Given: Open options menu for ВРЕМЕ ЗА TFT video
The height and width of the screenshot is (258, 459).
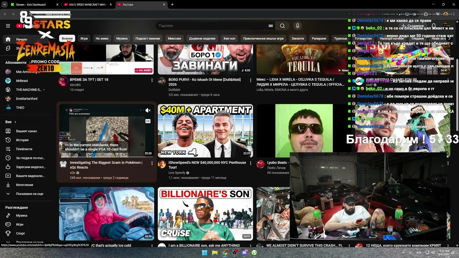Looking at the screenshot, I should [x=152, y=80].
